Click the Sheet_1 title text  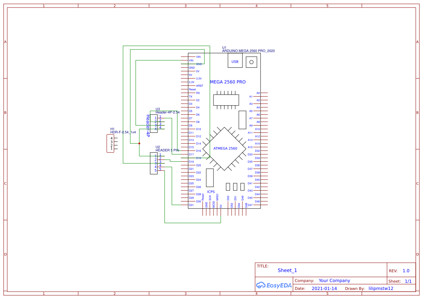pos(286,270)
